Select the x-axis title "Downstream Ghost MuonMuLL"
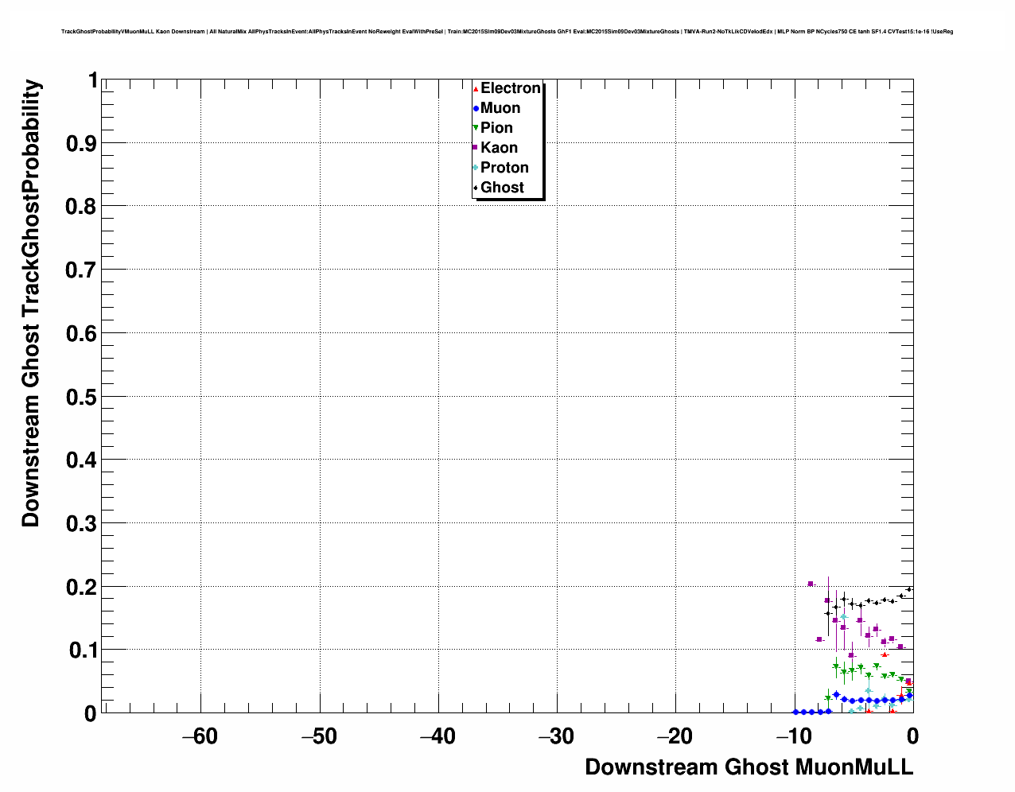 749,767
